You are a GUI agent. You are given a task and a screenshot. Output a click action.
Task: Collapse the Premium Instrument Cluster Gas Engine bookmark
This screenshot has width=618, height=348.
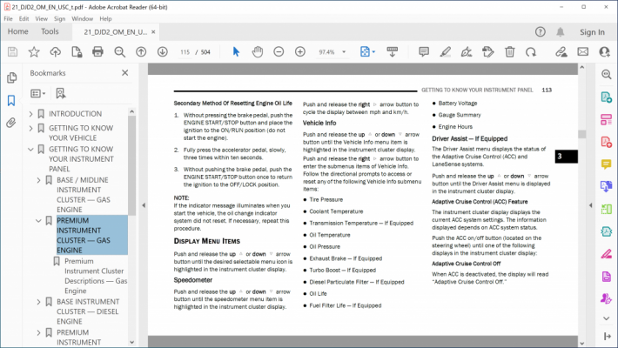pyautogui.click(x=38, y=221)
